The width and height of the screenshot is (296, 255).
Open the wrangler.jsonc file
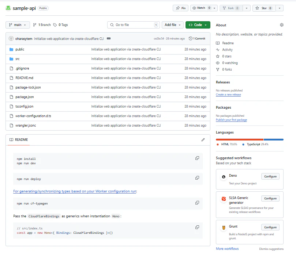26,125
